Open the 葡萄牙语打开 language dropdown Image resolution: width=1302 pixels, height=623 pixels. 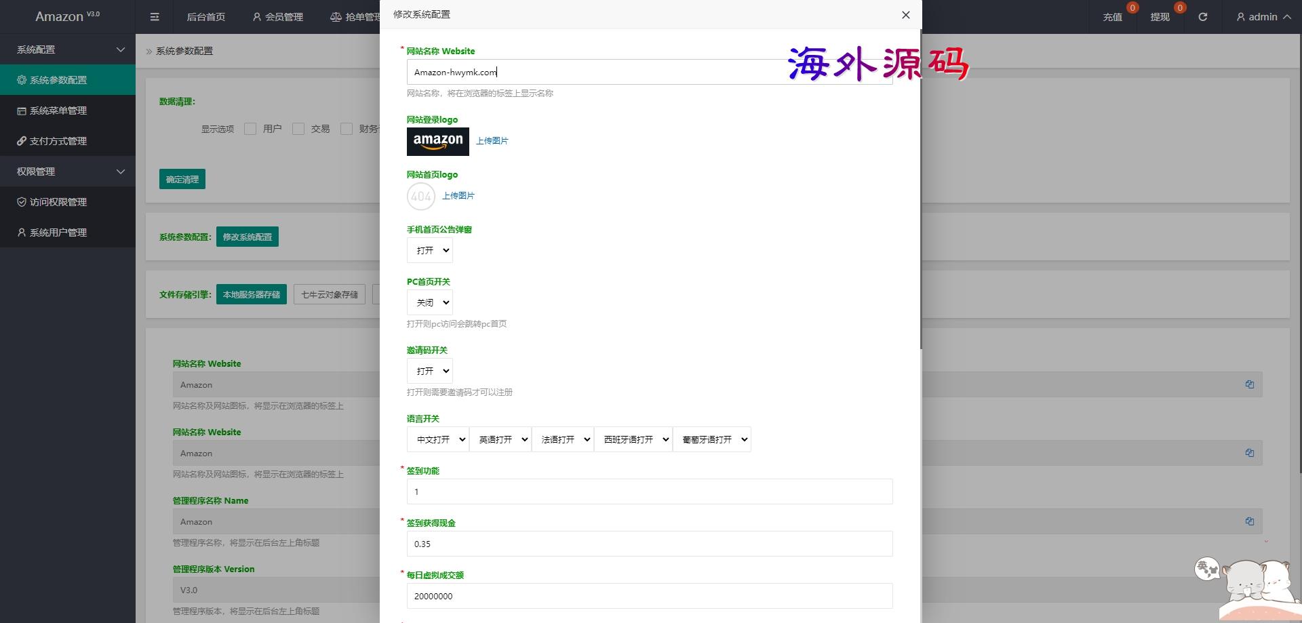click(712, 439)
